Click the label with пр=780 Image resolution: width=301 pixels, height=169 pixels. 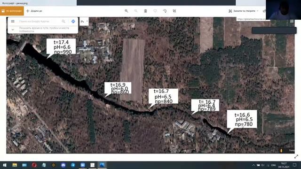(242, 119)
